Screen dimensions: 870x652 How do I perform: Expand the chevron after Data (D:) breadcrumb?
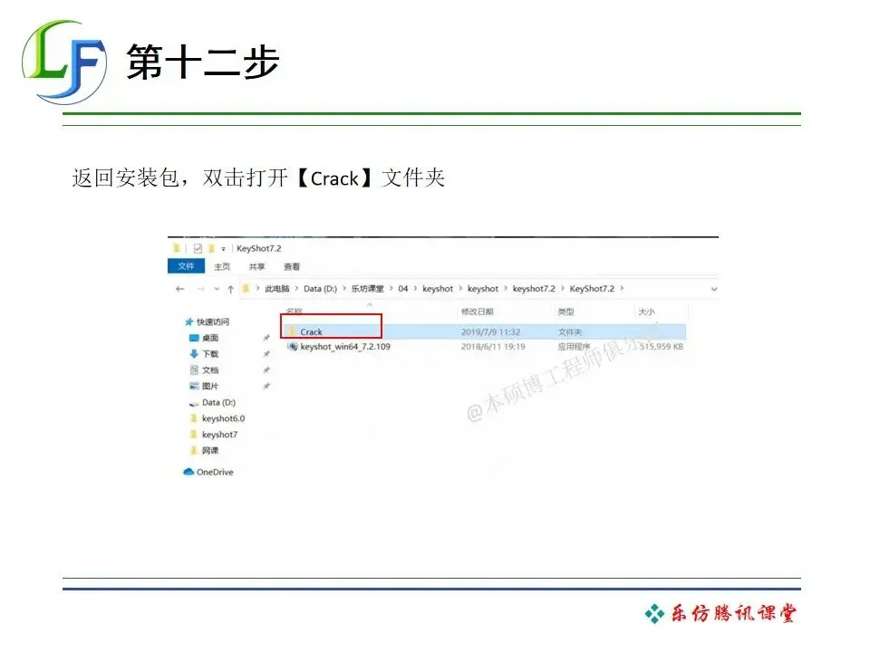344,288
